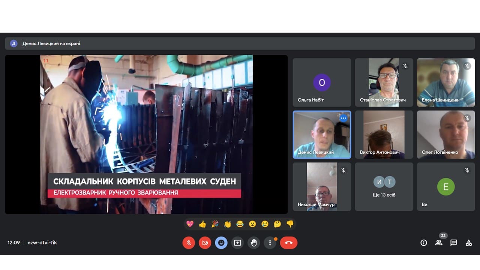Send the clapping hands reaction

pos(228,224)
